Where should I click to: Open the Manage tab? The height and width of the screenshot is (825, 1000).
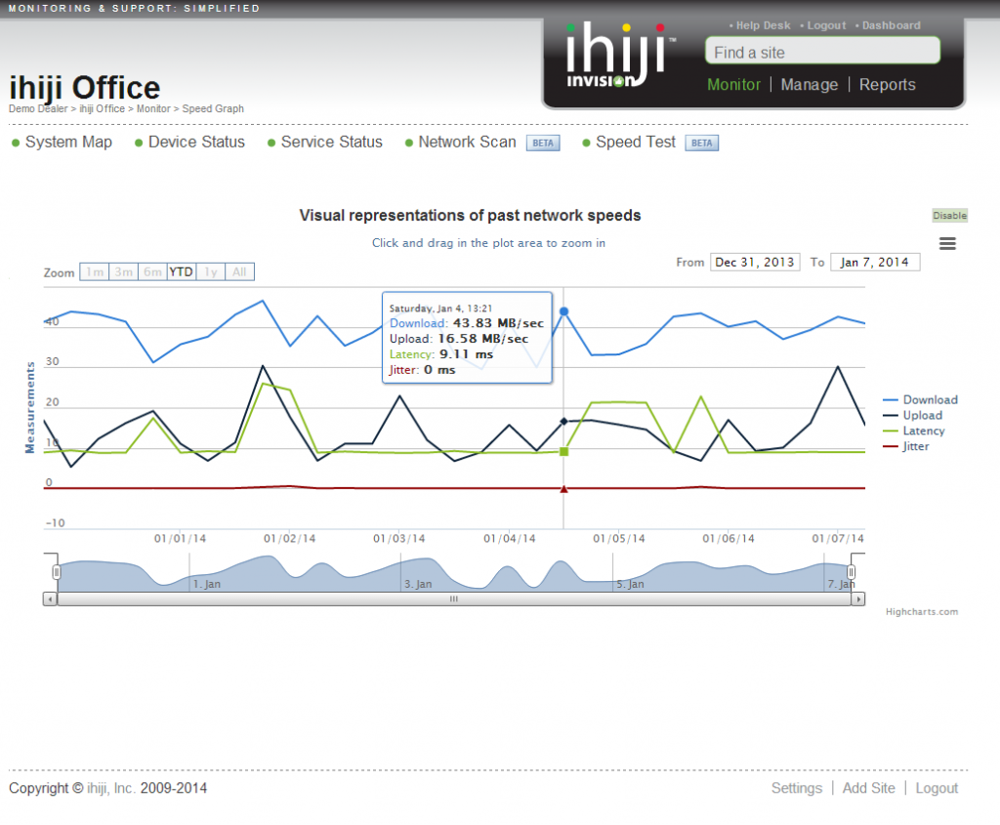point(810,85)
